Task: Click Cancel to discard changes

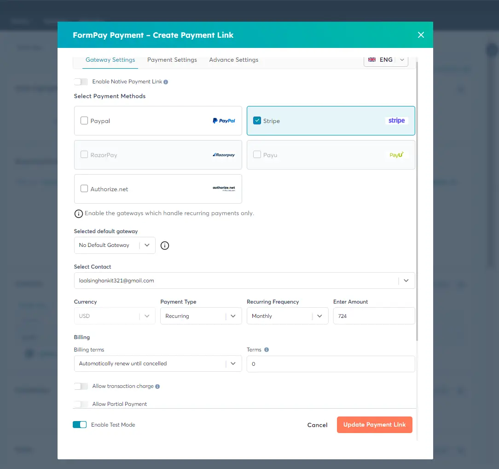Action: point(317,425)
